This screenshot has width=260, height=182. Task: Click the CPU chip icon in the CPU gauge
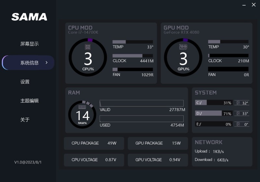point(88,47)
